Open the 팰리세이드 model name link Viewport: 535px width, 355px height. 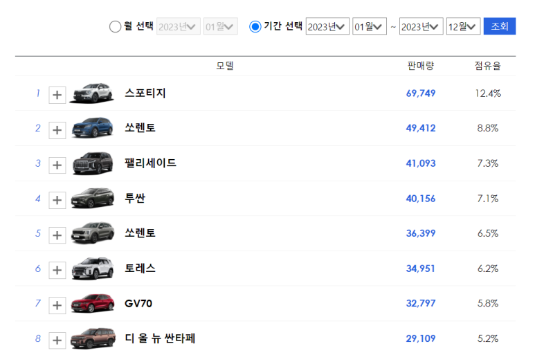point(150,163)
